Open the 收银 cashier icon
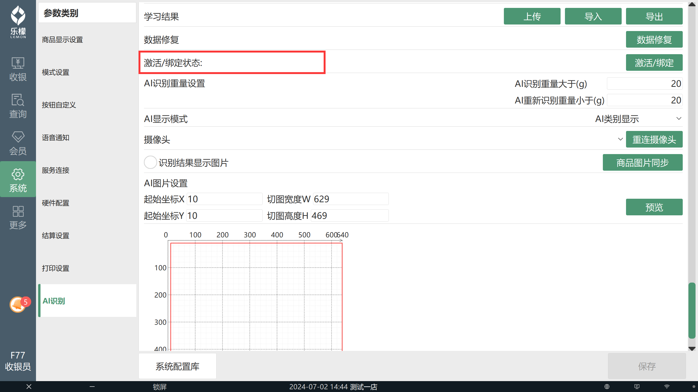Image resolution: width=698 pixels, height=392 pixels. 18,69
